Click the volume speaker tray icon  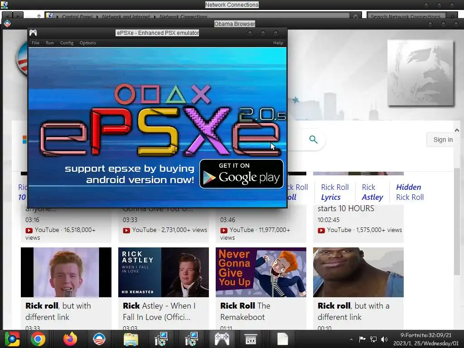tap(384, 339)
